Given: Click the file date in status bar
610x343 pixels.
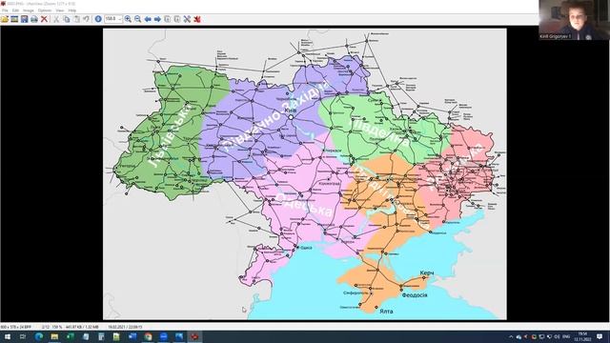Looking at the screenshot, I should (x=125, y=327).
